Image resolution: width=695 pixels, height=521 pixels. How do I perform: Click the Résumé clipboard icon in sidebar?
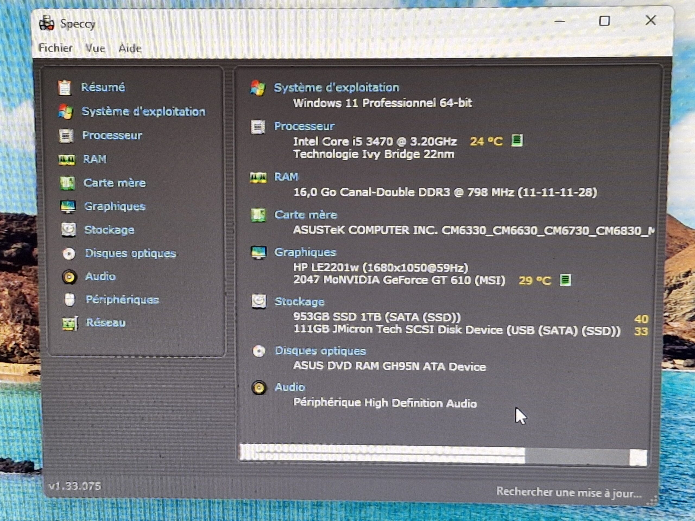point(65,88)
